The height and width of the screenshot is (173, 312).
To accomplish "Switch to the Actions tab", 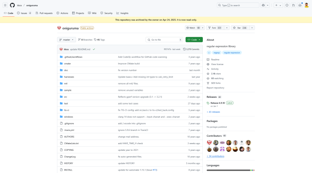I will pyautogui.click(x=62, y=13).
